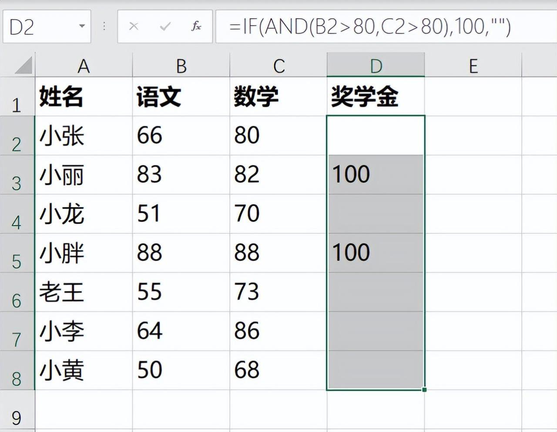Viewport: 557px width, 432px height.
Task: Click 数学 score 70 for 小龙
Action: click(x=278, y=214)
